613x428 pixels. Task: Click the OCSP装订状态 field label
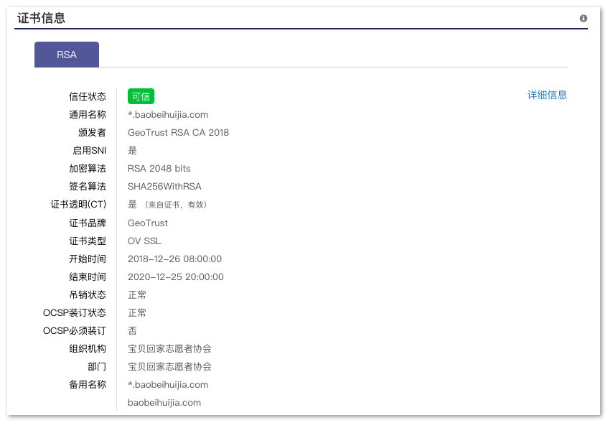pos(75,313)
